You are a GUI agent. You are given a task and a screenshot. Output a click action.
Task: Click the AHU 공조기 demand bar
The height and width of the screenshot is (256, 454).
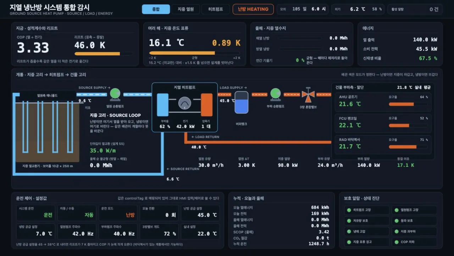[408, 104]
